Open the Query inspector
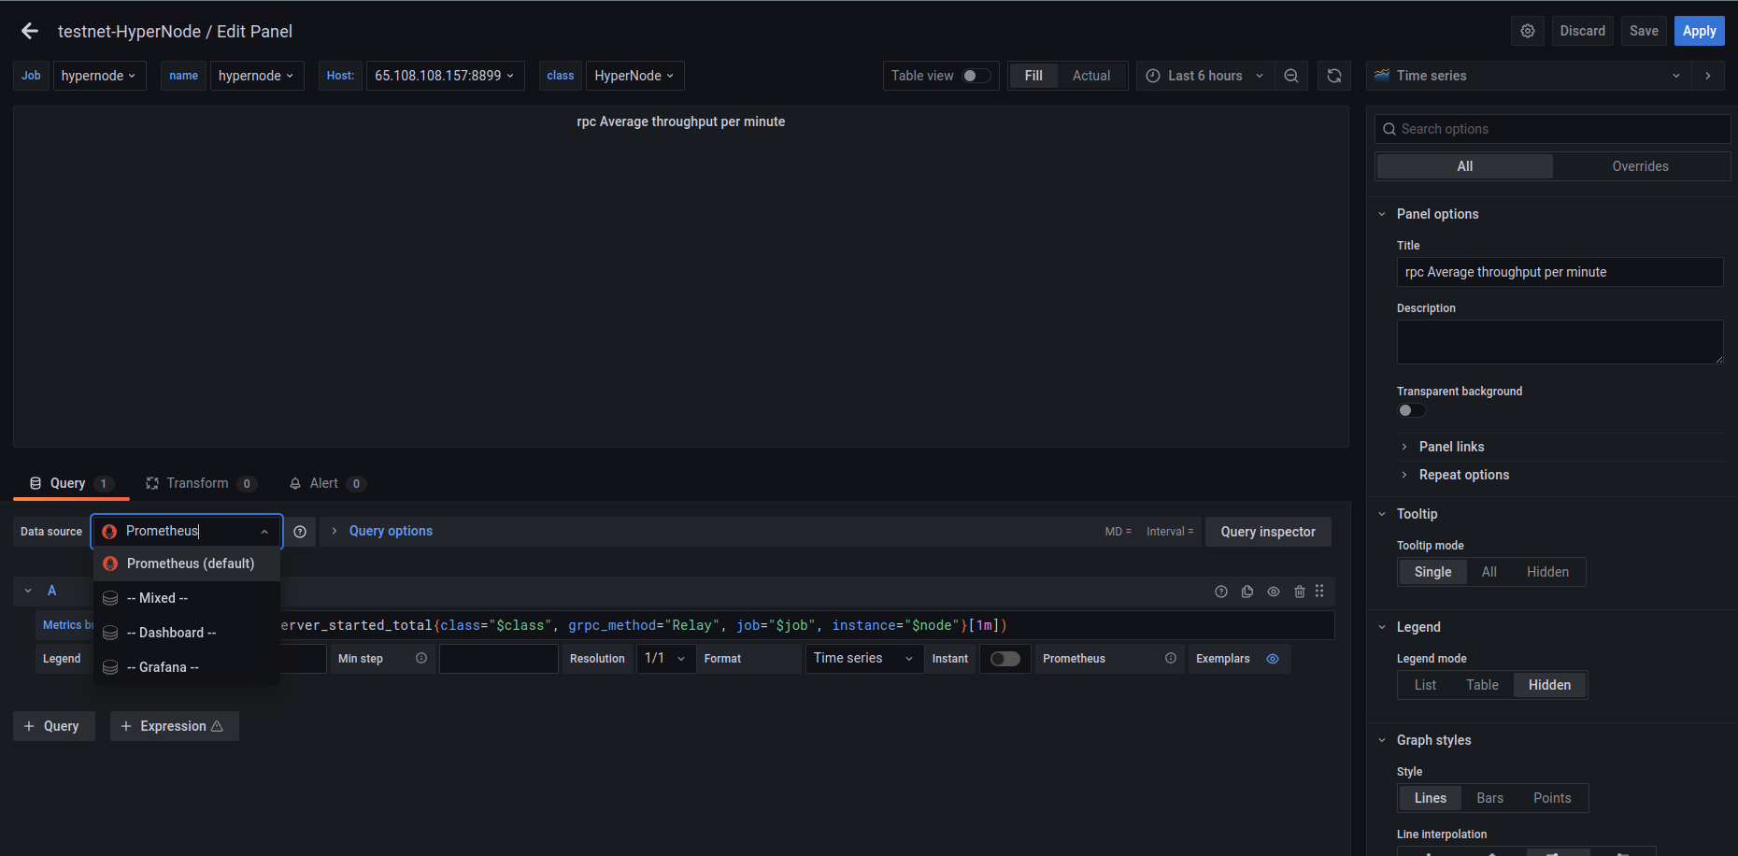The width and height of the screenshot is (1738, 856). point(1268,531)
